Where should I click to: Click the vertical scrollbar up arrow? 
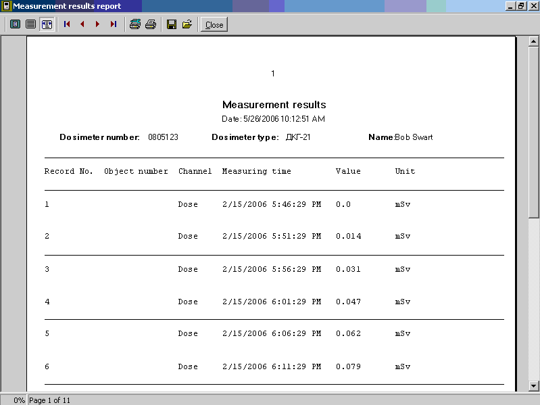pos(533,42)
